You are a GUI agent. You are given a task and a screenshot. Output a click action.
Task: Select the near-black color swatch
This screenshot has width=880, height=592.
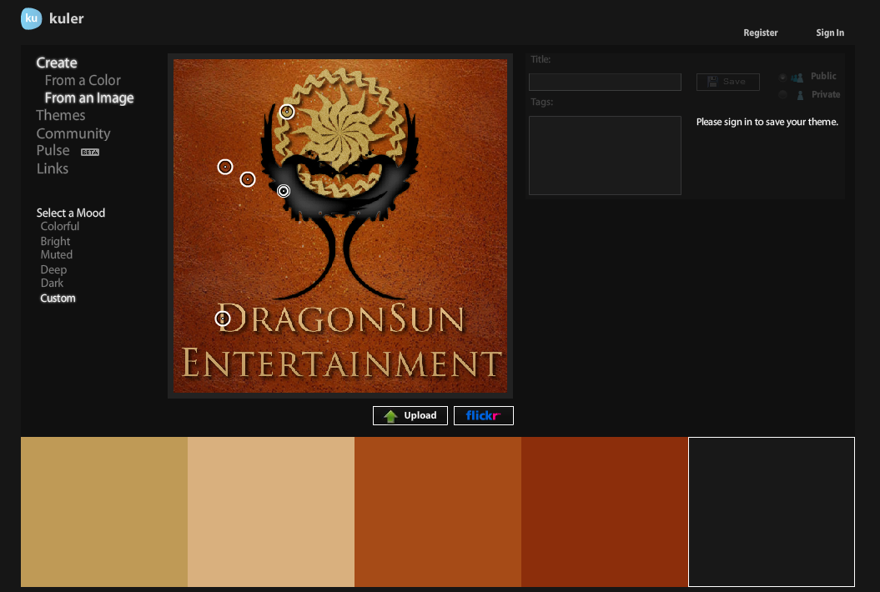pyautogui.click(x=772, y=512)
